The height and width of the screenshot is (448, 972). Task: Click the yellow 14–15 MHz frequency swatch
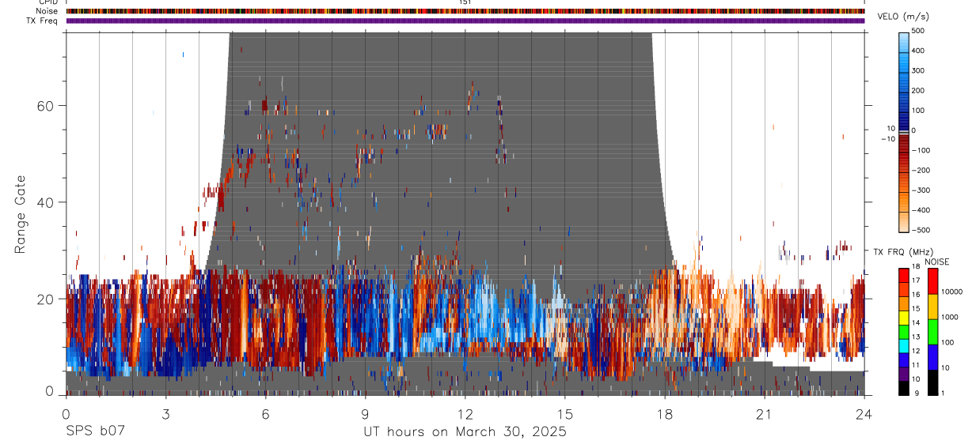[905, 318]
